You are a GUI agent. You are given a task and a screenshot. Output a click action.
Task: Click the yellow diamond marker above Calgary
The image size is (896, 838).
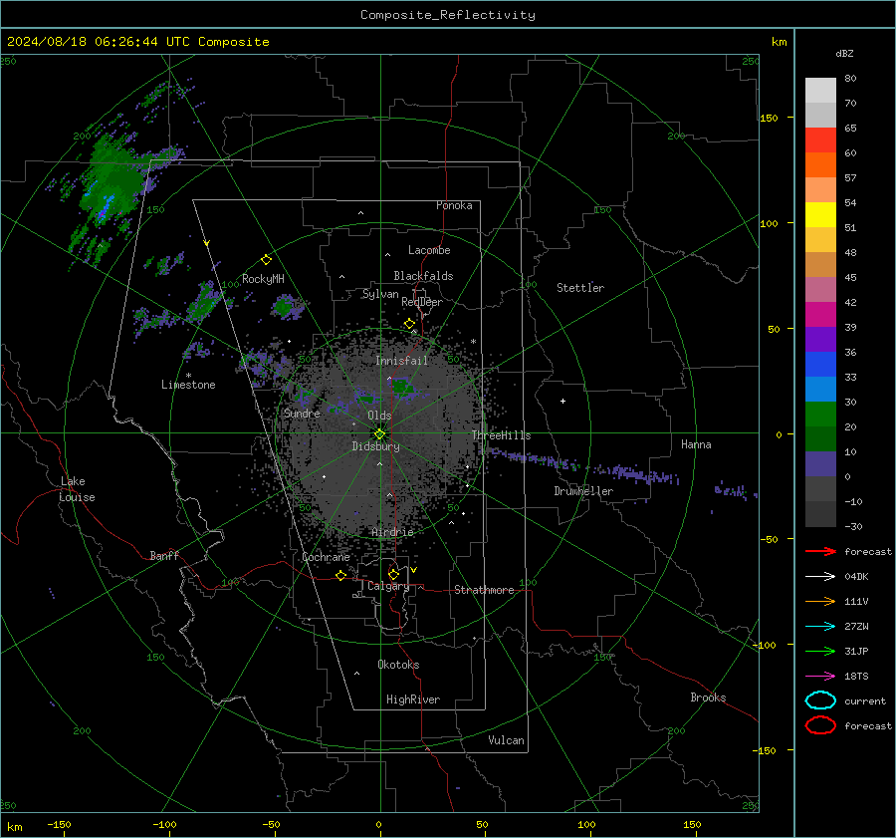393,574
